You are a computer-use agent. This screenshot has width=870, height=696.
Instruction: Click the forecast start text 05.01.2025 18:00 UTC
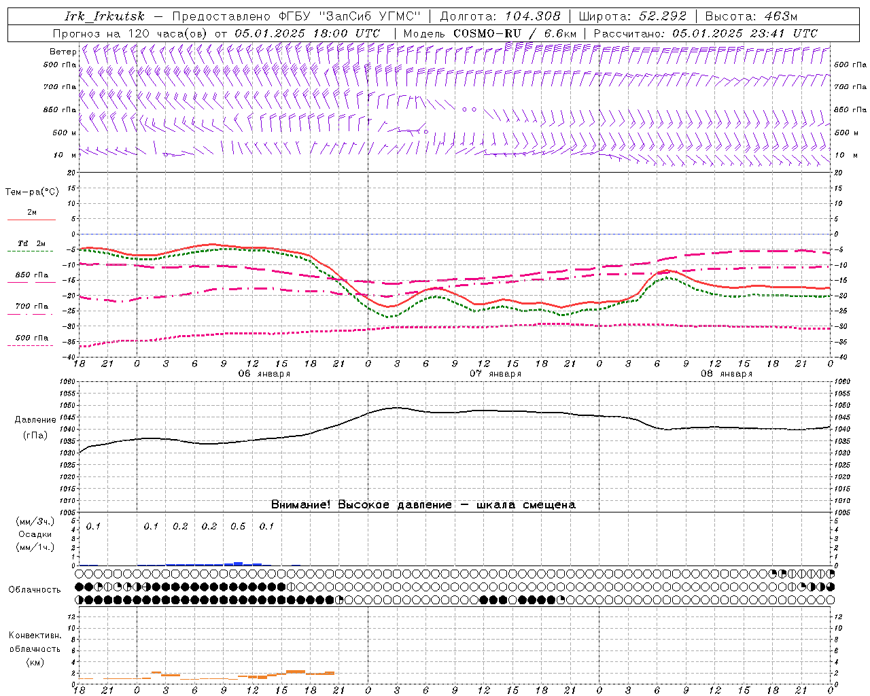307,33
